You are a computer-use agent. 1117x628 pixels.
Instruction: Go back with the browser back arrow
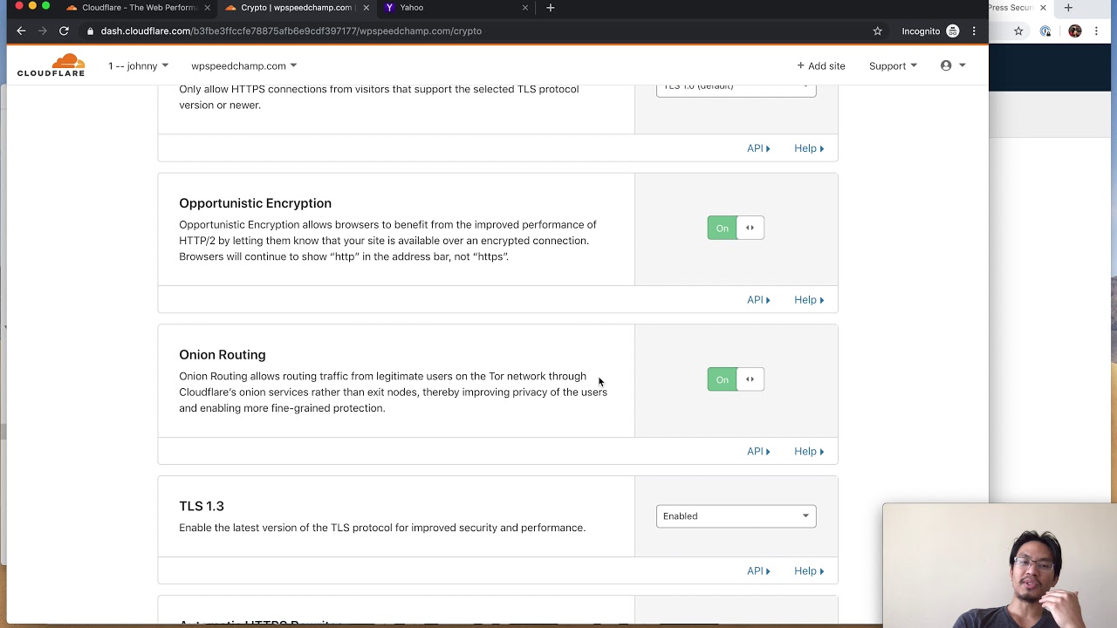[21, 31]
